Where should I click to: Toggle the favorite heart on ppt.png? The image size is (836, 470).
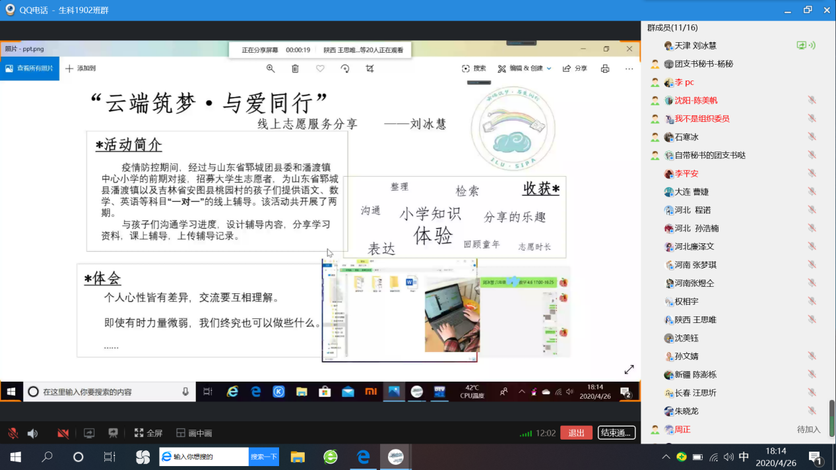[x=320, y=68]
